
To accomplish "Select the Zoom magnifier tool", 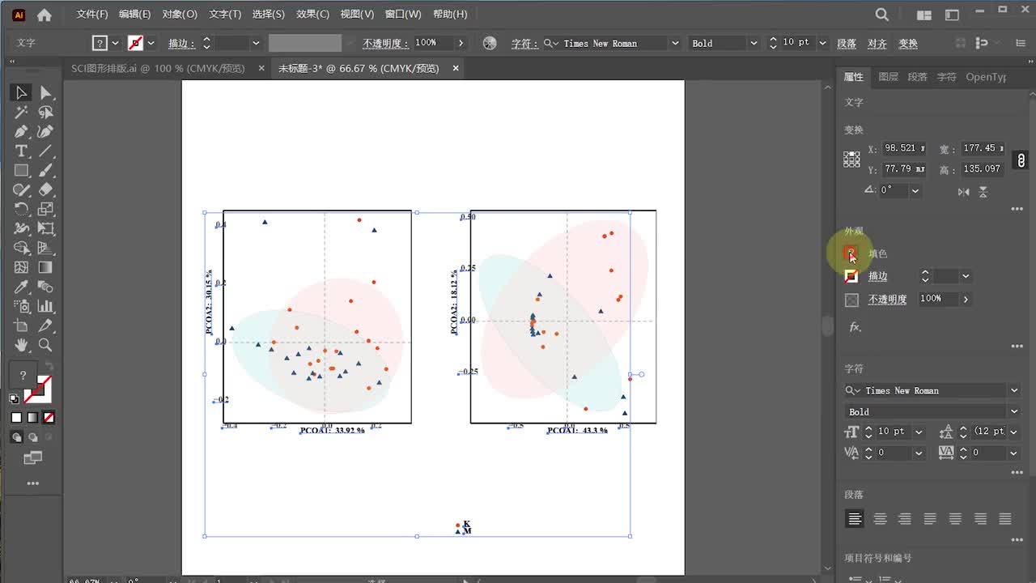I will (x=46, y=345).
